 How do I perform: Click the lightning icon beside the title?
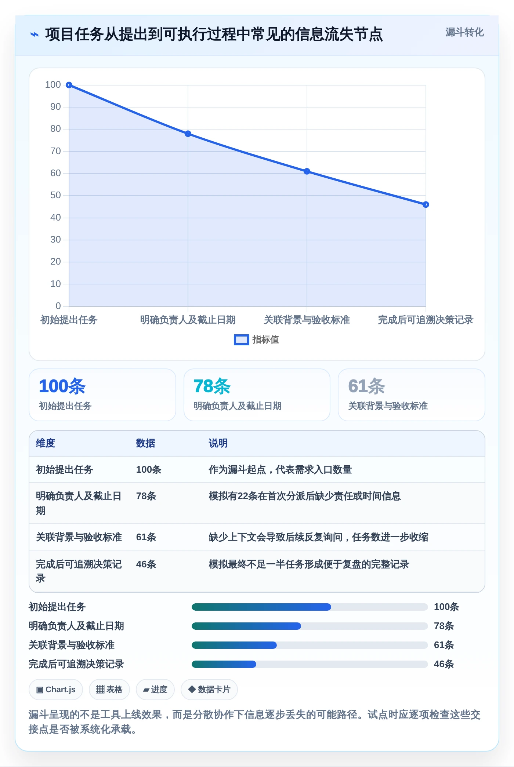(x=34, y=35)
